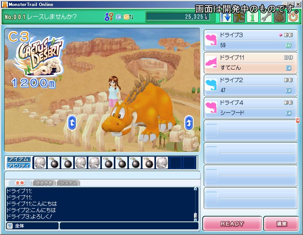Open the 全体 chat tab
The height and width of the screenshot is (235, 303).
pyautogui.click(x=20, y=183)
